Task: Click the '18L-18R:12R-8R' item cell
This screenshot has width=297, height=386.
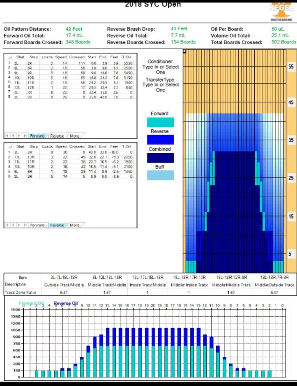Action: (232, 278)
